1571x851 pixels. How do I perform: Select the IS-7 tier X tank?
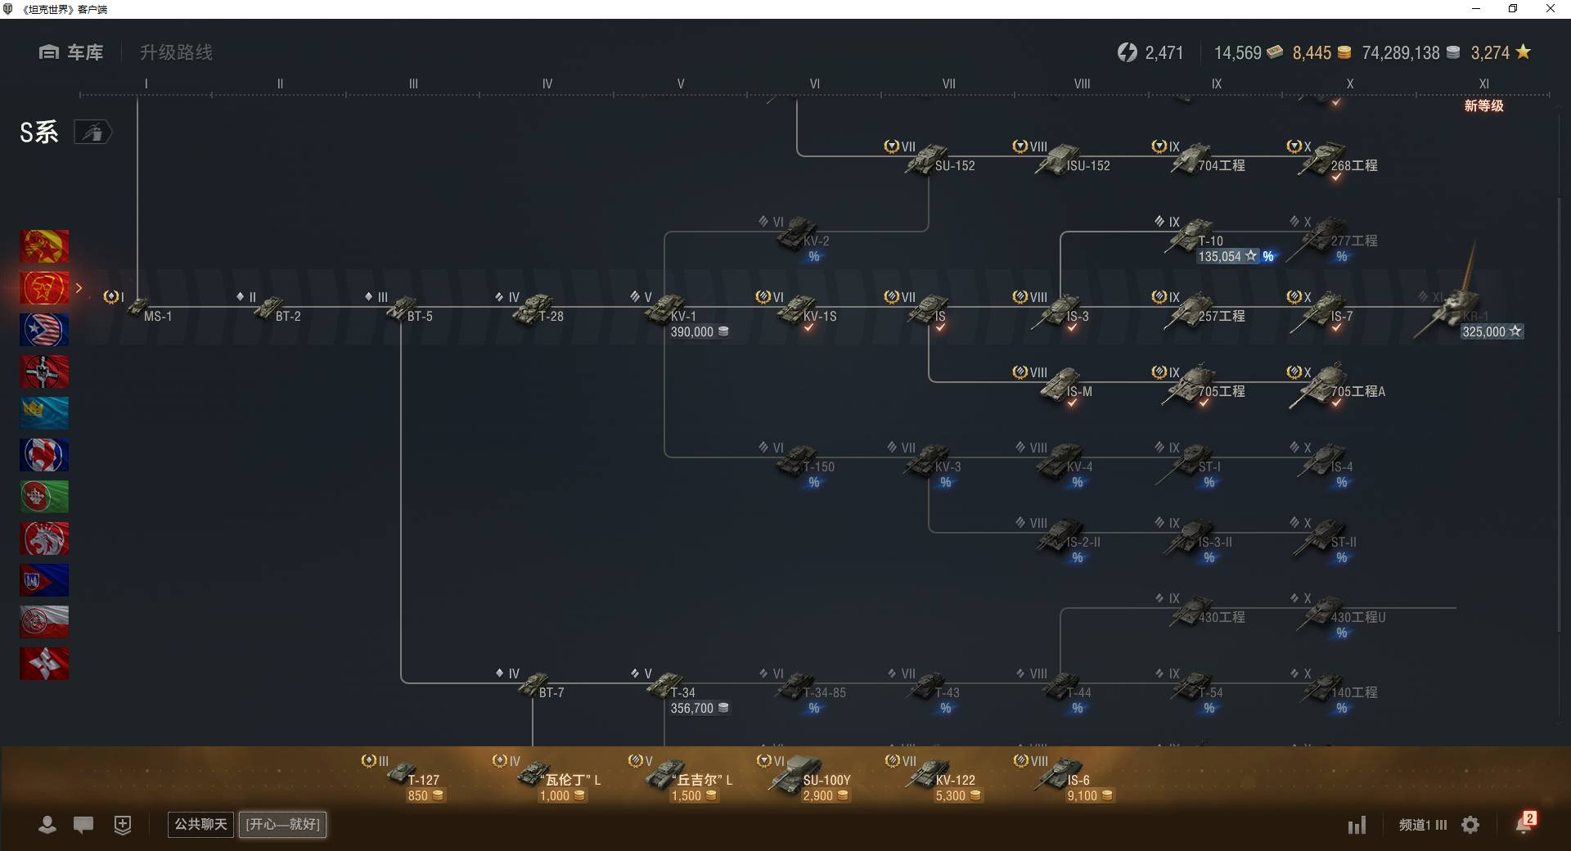coord(1321,311)
